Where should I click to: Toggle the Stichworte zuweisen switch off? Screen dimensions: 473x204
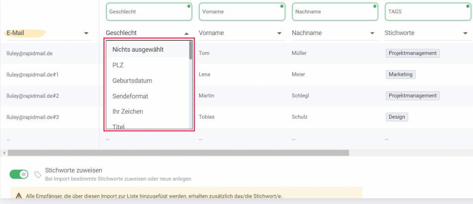(x=19, y=174)
